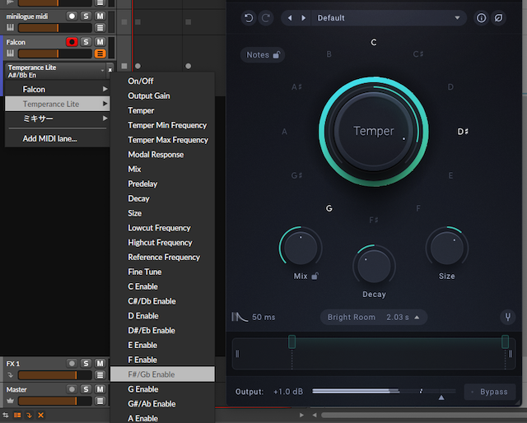Click the Falcon track lane menu icon

point(100,53)
